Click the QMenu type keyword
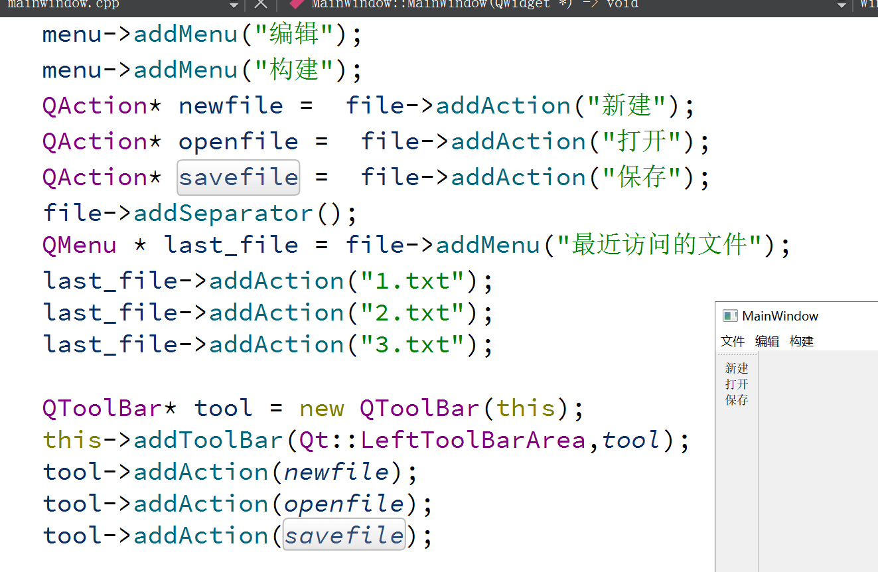 pos(79,245)
